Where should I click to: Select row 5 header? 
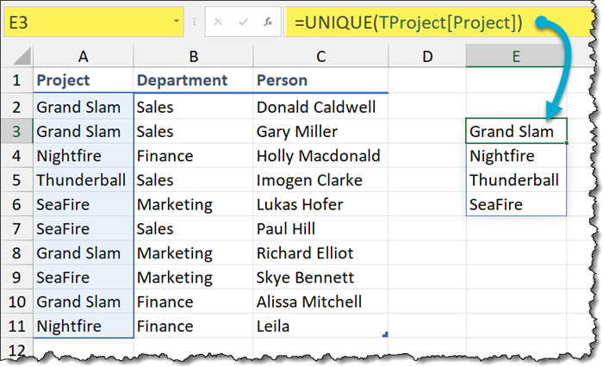(16, 181)
